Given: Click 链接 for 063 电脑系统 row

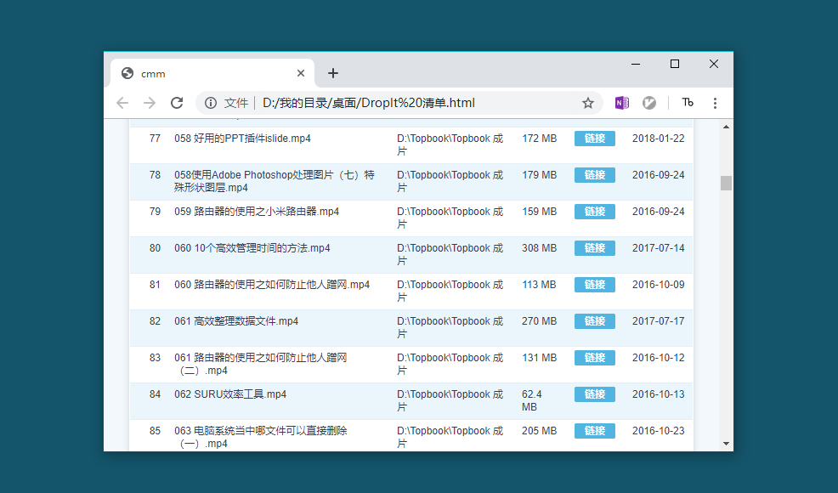Looking at the screenshot, I should click(594, 431).
